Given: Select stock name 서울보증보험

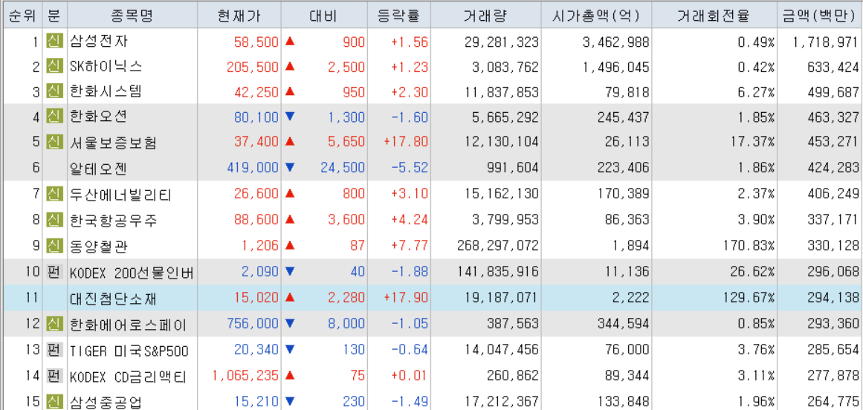Looking at the screenshot, I should [114, 143].
